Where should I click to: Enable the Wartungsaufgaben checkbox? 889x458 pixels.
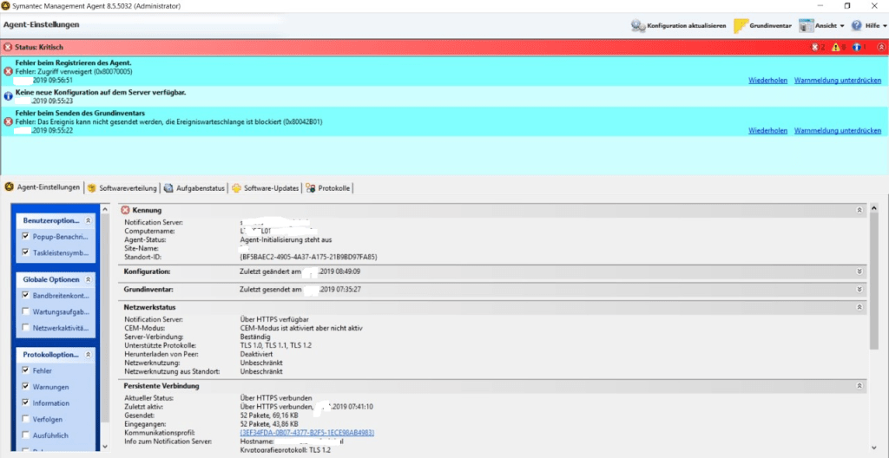(26, 311)
